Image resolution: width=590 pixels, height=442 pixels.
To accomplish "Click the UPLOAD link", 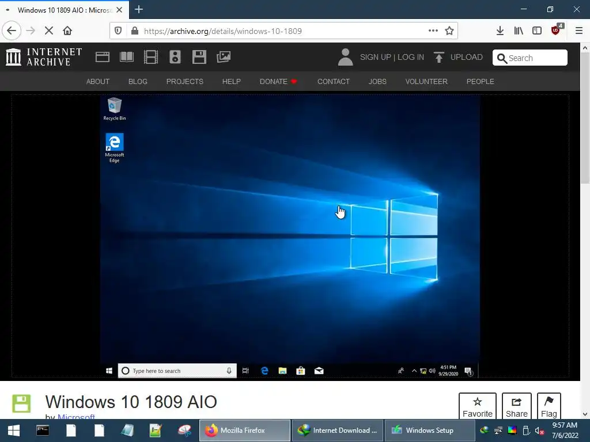I will (x=458, y=57).
